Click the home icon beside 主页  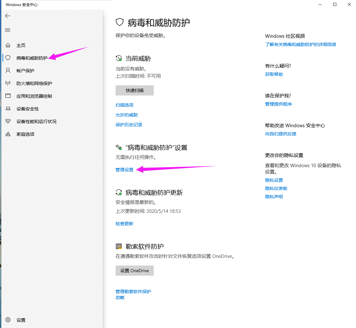click(8, 45)
